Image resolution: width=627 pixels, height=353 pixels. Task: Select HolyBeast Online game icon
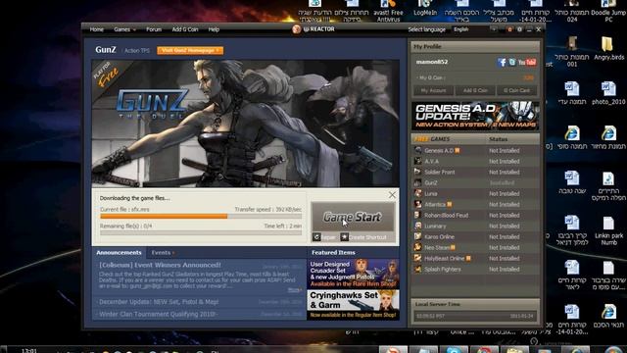(x=418, y=258)
